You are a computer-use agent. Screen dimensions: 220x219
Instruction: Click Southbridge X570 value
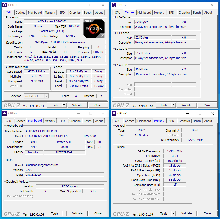65,147
